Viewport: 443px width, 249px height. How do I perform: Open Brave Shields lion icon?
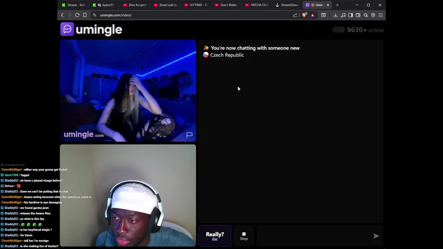click(304, 15)
